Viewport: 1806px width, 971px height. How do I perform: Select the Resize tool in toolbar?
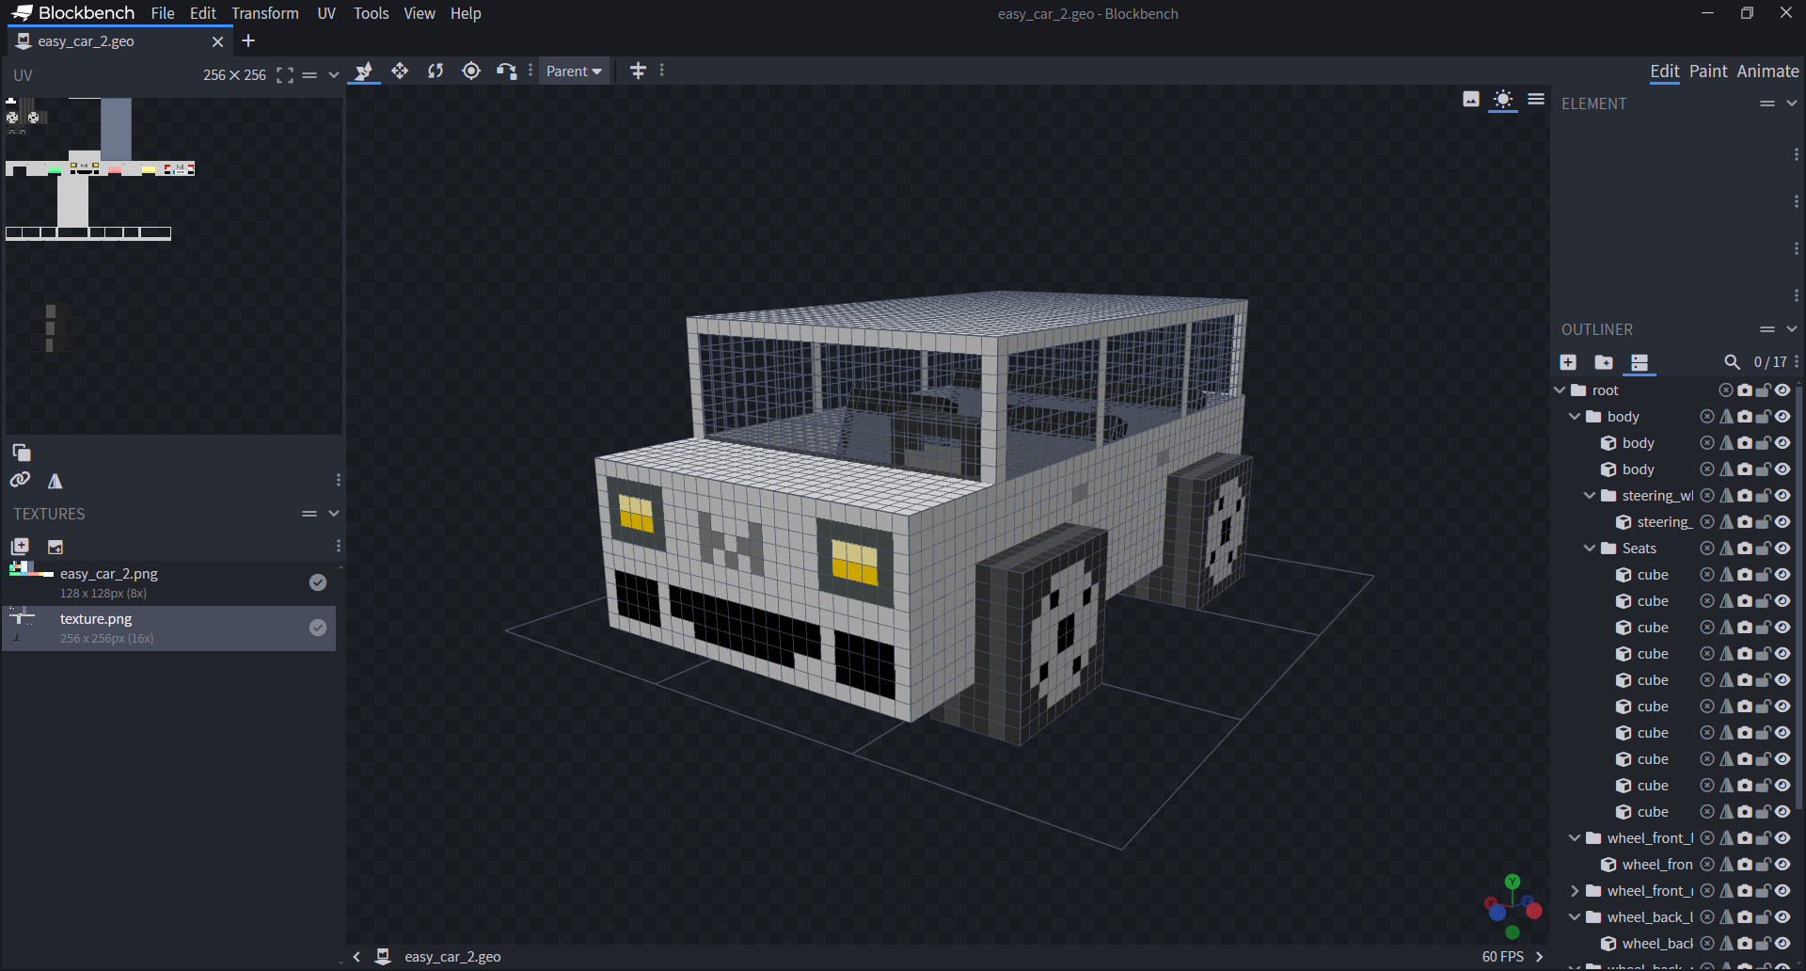[x=400, y=72]
